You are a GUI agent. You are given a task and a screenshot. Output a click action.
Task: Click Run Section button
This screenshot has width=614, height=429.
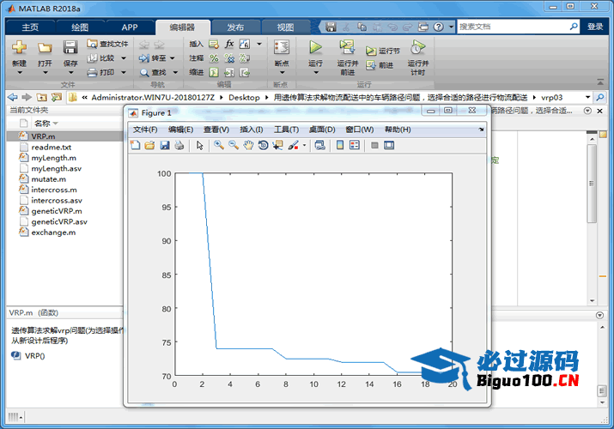point(383,51)
